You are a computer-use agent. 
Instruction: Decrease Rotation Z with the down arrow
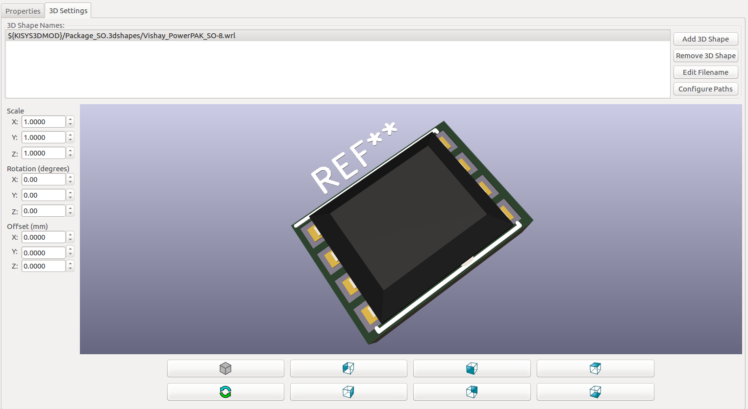tap(71, 213)
